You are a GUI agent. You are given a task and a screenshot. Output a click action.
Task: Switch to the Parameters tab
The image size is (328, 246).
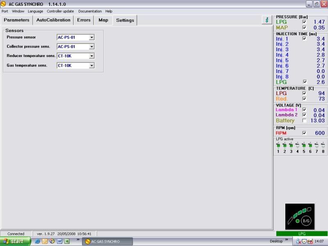[x=16, y=20]
